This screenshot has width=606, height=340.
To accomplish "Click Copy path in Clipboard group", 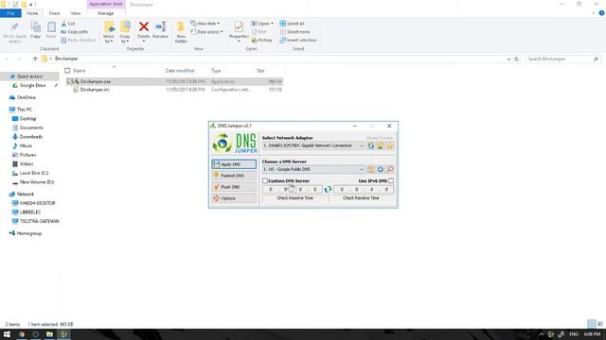I will [75, 31].
